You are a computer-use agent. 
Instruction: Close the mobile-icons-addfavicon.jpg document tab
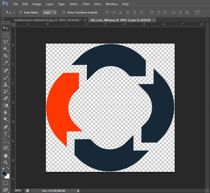[85, 20]
